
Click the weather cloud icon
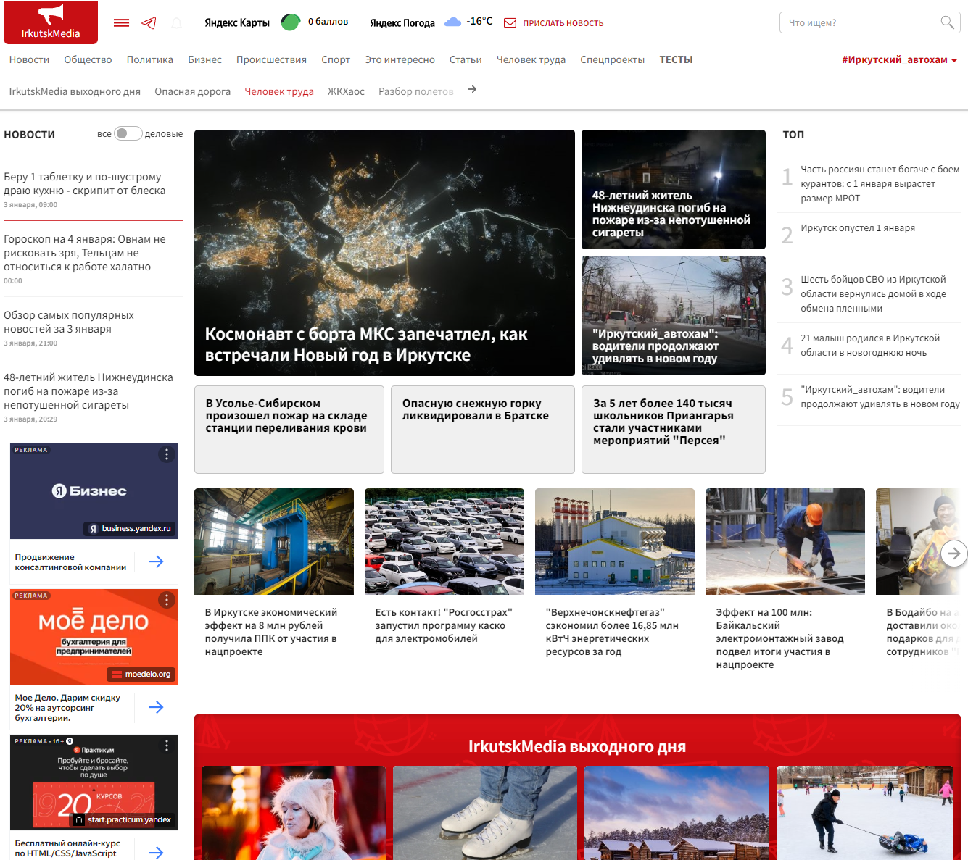[x=452, y=22]
